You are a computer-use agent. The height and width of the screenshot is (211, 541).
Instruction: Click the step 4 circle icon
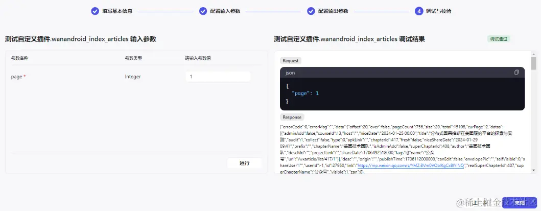(x=419, y=11)
